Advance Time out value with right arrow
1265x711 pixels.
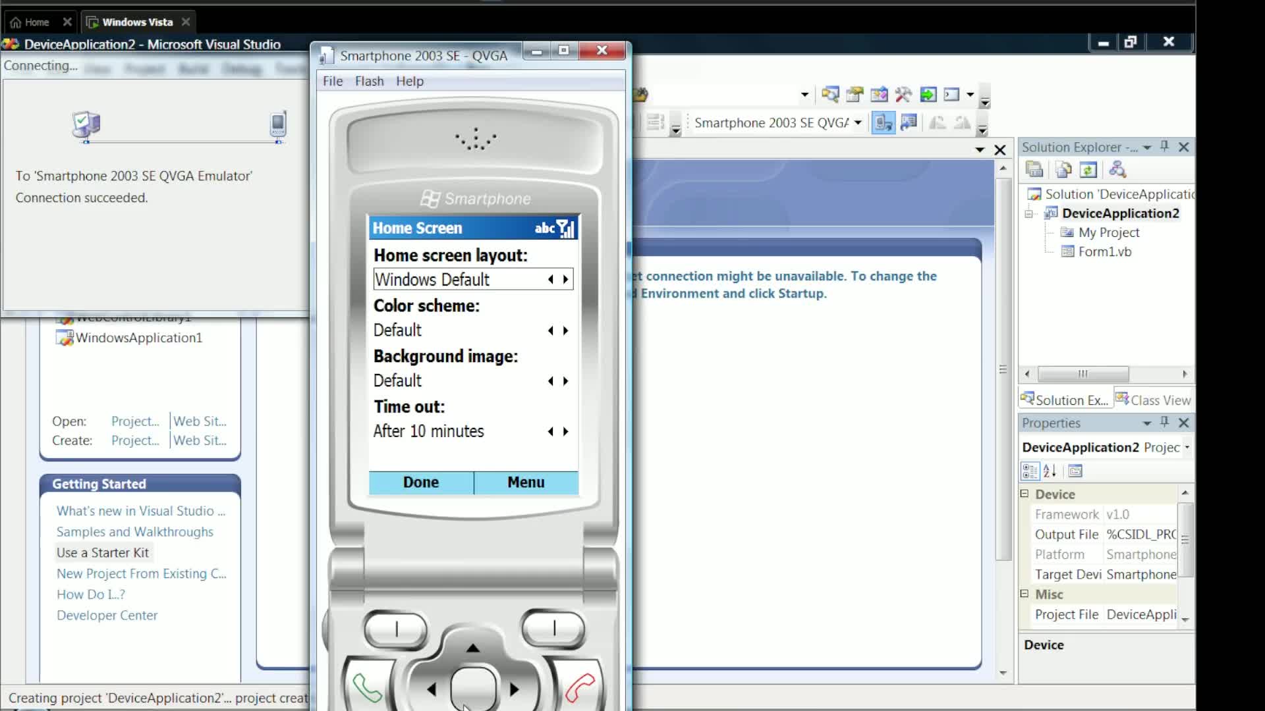[565, 432]
